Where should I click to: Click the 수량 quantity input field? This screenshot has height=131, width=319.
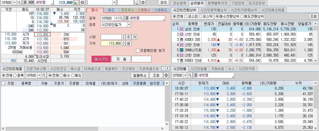pos(111,37)
